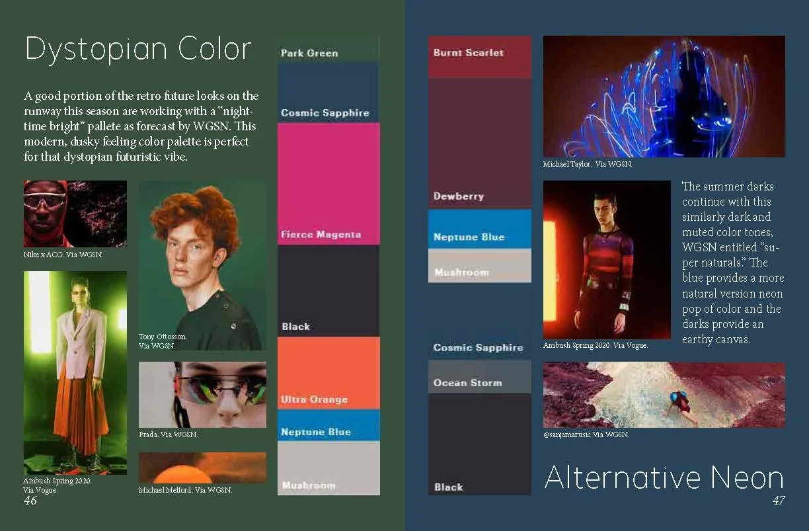Select the Tony Ottosson red-haired portrait
This screenshot has height=531, width=809.
(x=202, y=266)
